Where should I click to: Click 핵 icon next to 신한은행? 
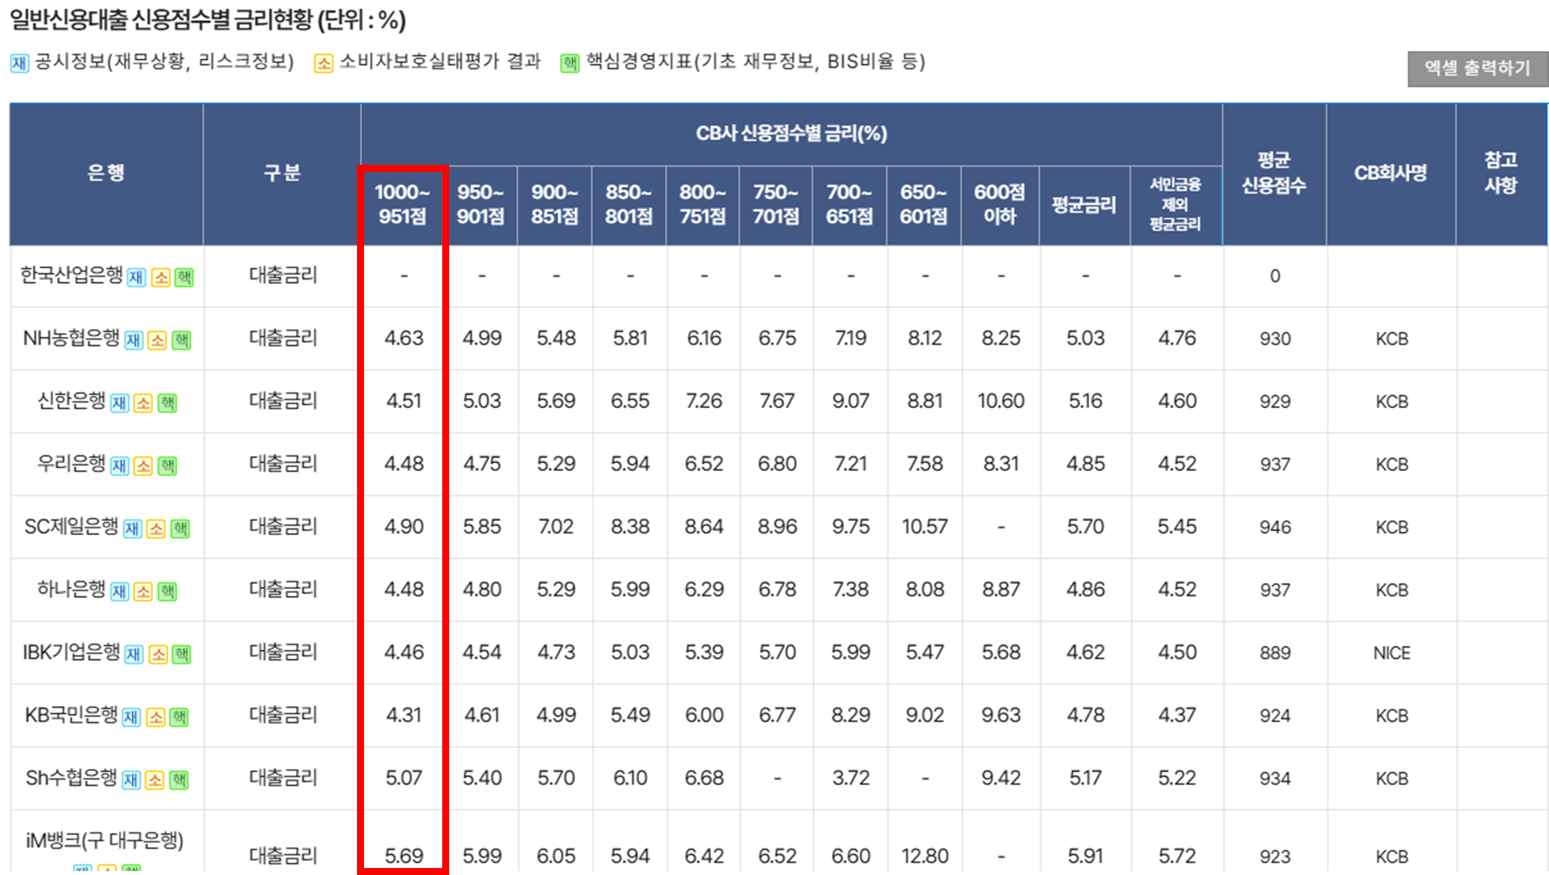(167, 403)
